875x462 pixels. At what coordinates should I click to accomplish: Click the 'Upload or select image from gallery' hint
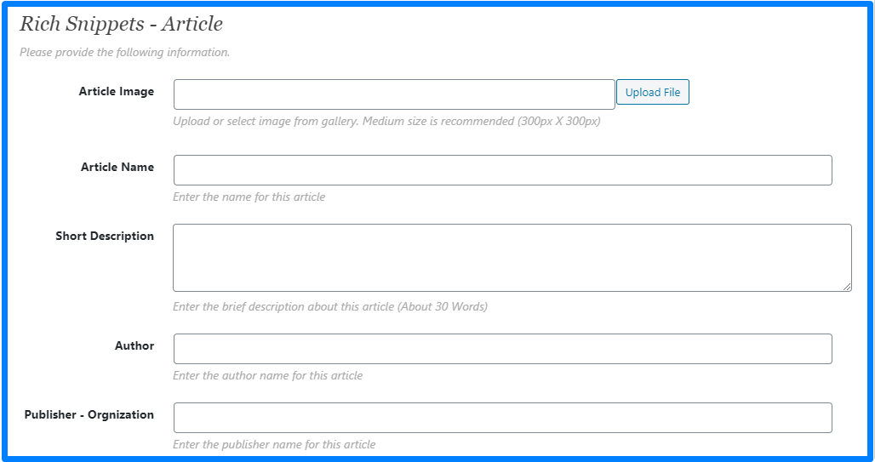click(386, 121)
